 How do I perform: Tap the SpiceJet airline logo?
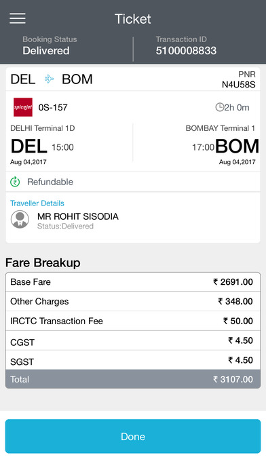(x=23, y=107)
